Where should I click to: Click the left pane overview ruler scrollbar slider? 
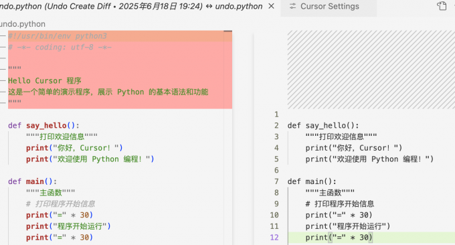227,31
